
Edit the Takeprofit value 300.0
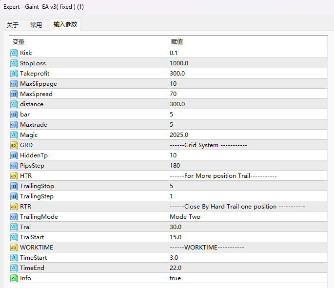pos(177,73)
